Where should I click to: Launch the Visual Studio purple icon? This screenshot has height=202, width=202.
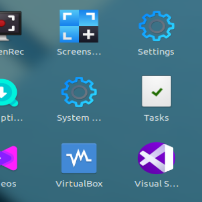(157, 158)
